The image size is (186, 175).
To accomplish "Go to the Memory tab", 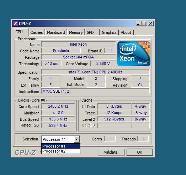I will tap(76, 32).
